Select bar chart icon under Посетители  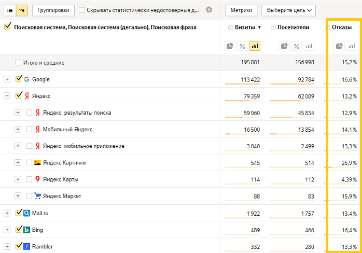click(x=309, y=46)
